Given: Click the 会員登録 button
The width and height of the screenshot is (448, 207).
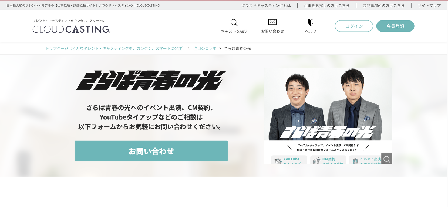Looking at the screenshot, I should pos(395,26).
